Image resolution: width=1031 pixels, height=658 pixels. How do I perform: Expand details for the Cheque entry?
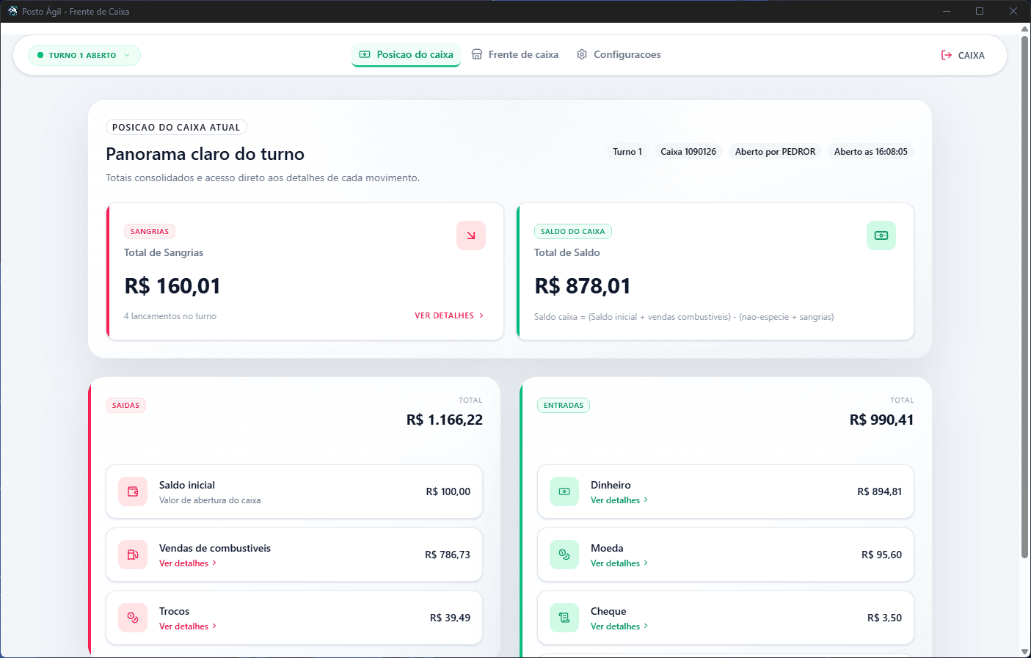coord(619,626)
